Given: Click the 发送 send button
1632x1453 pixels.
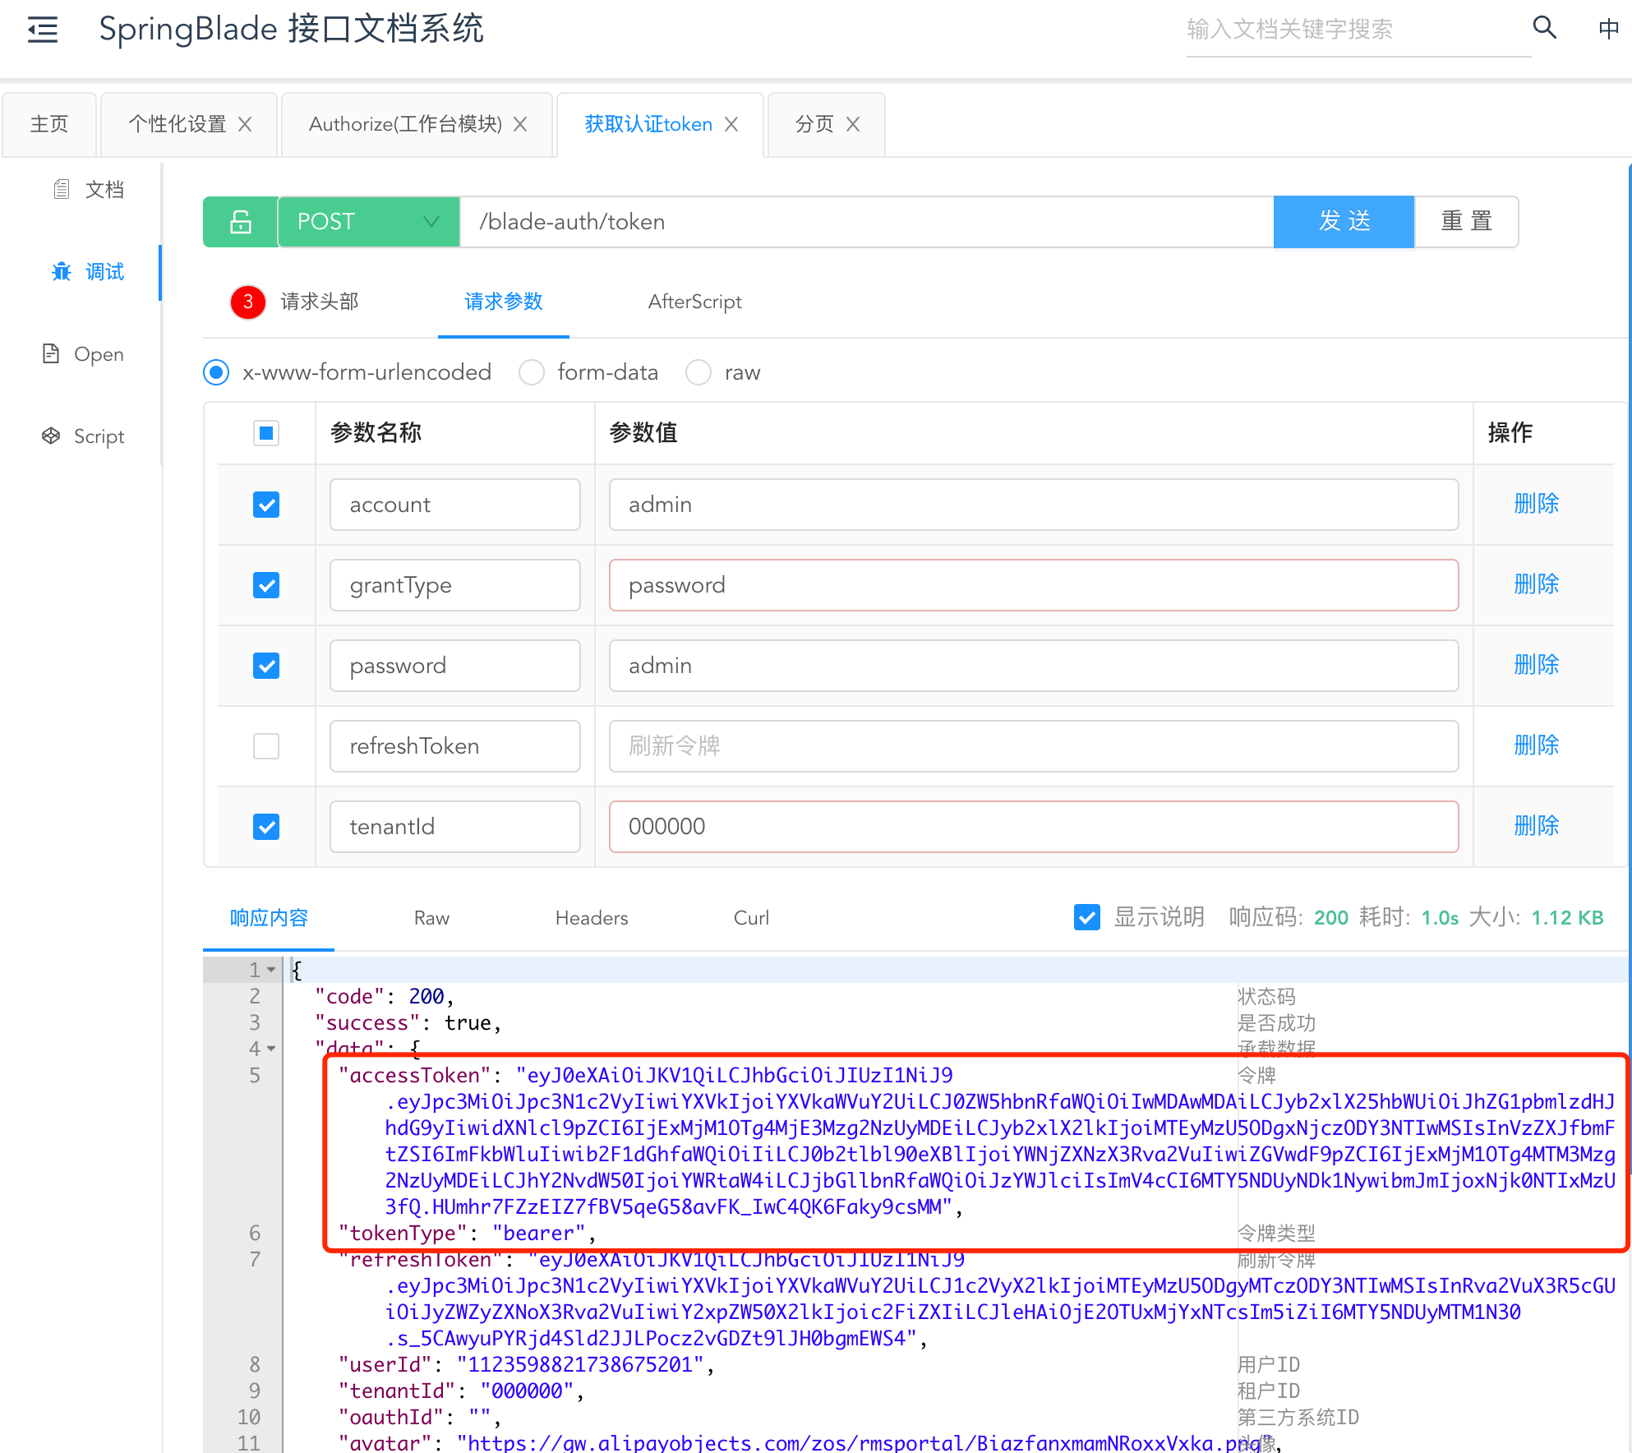Looking at the screenshot, I should 1344,222.
